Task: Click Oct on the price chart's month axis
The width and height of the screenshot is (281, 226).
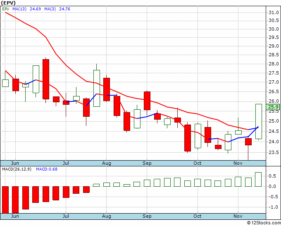Action: pyautogui.click(x=197, y=163)
